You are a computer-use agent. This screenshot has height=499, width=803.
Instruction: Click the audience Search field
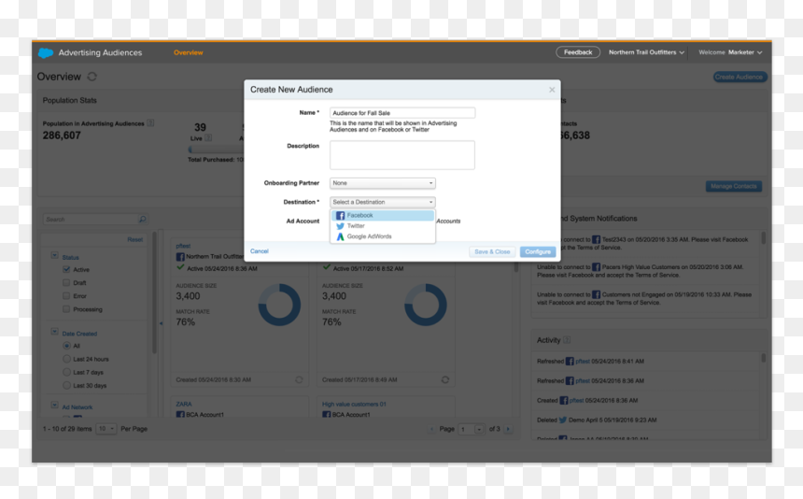point(95,220)
